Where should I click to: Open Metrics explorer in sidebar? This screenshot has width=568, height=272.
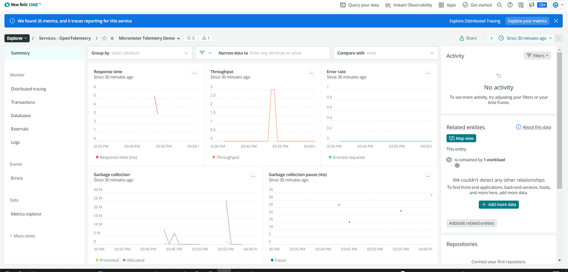click(26, 214)
